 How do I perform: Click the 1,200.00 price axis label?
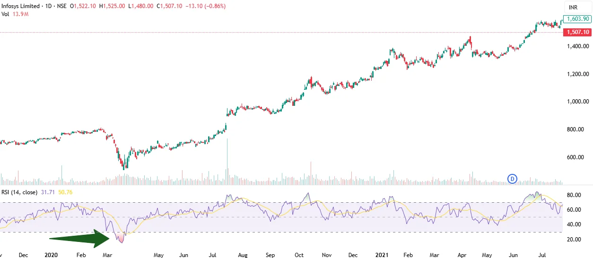pos(577,74)
